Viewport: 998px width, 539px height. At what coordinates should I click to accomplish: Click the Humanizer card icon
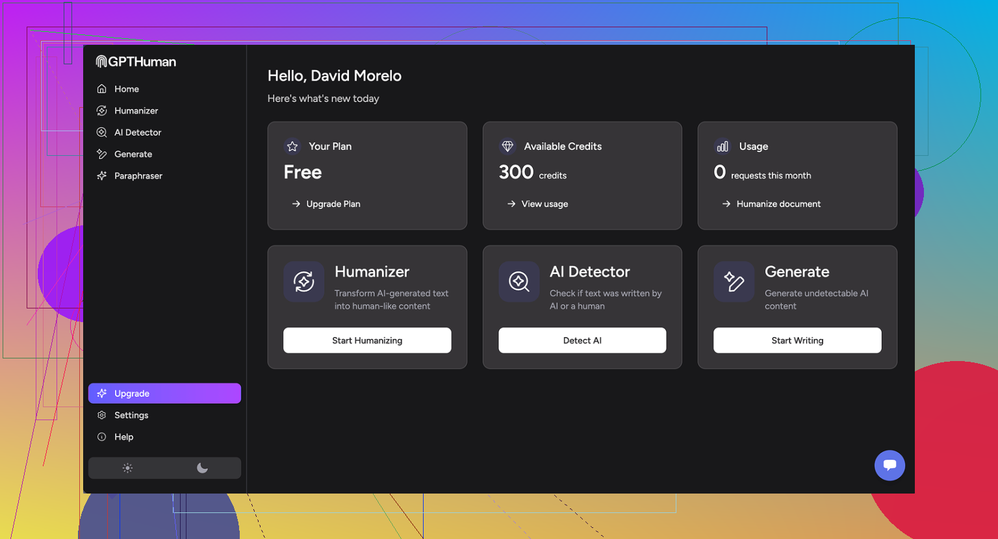point(303,282)
